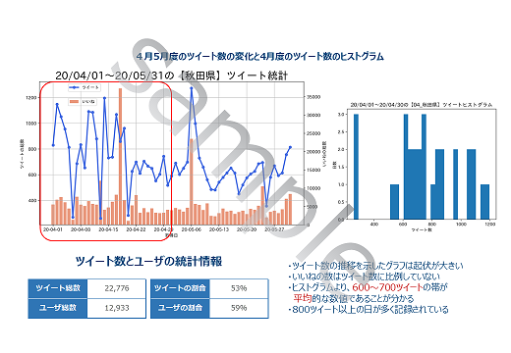This screenshot has width=511, height=353.
Task: Click the 20-04-01 x-axis date label
Action: 53,229
